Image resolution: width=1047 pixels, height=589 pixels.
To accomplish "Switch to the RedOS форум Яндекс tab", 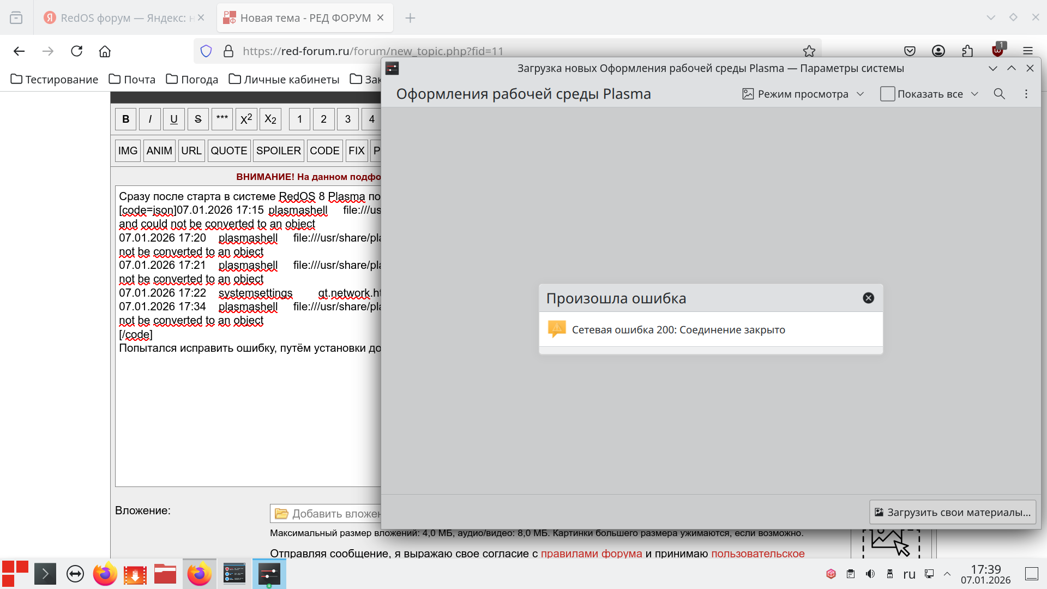I will click(120, 18).
